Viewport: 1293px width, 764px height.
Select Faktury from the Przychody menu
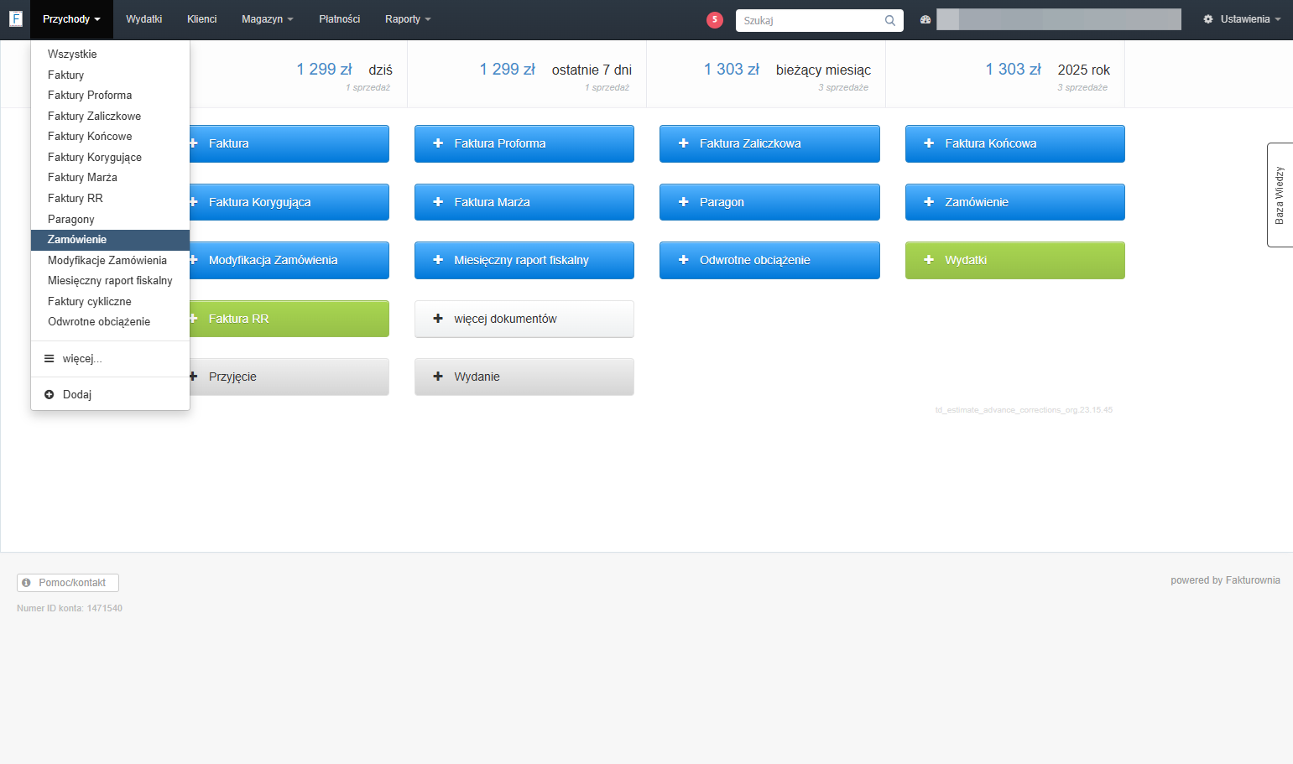tap(110, 75)
